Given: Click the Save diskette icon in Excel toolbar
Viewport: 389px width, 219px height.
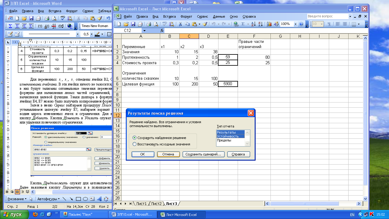Looking at the screenshot, I should tap(133, 24).
